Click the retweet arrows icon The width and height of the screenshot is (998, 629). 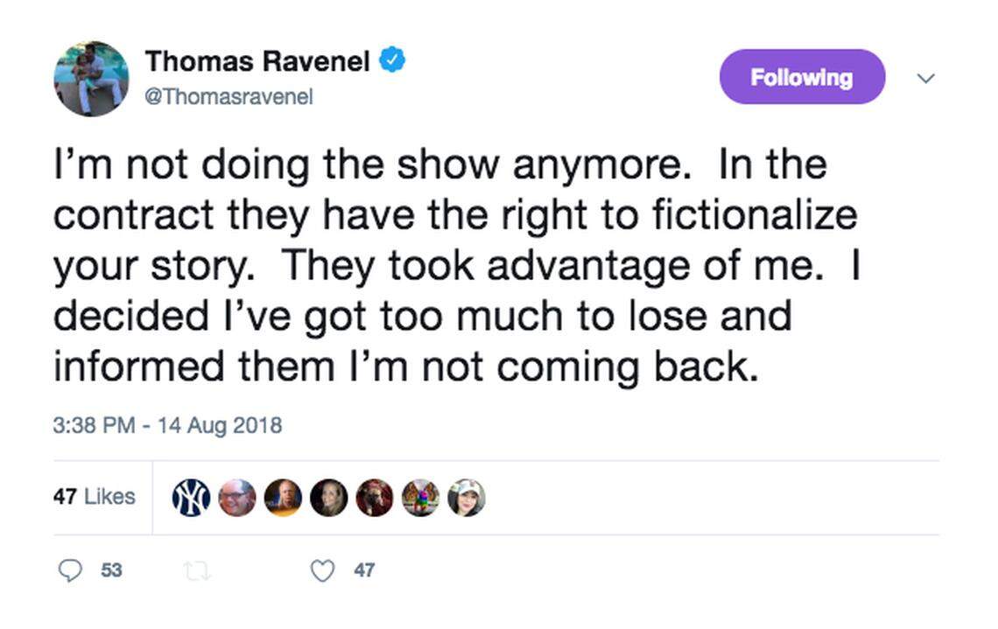pyautogui.click(x=197, y=570)
